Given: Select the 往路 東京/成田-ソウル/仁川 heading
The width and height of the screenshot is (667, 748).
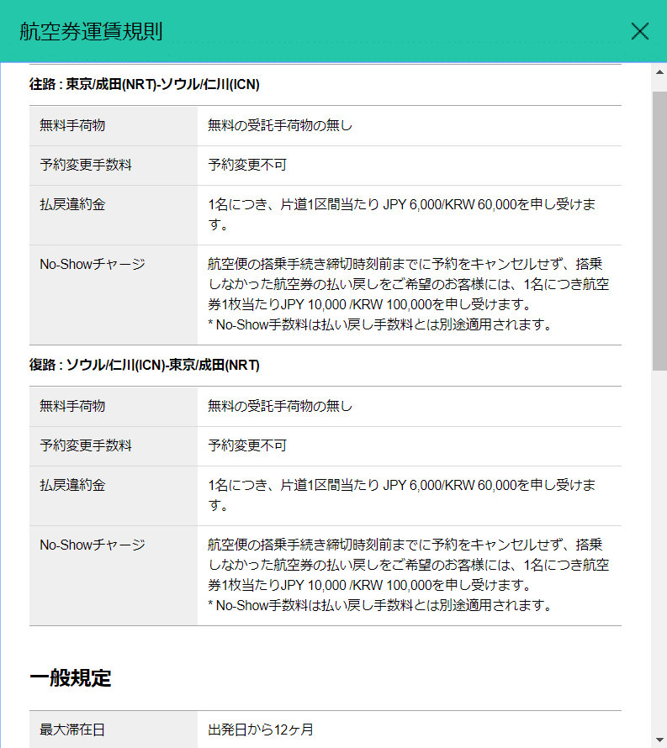Looking at the screenshot, I should click(x=145, y=85).
